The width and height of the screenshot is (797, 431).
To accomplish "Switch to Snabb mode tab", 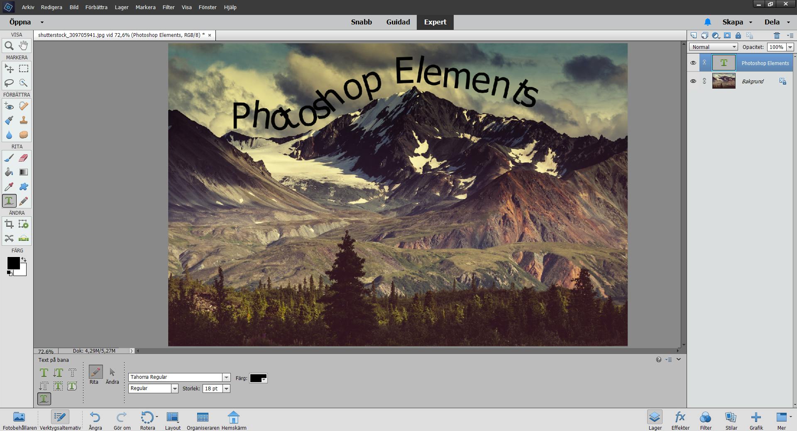I will coord(362,22).
